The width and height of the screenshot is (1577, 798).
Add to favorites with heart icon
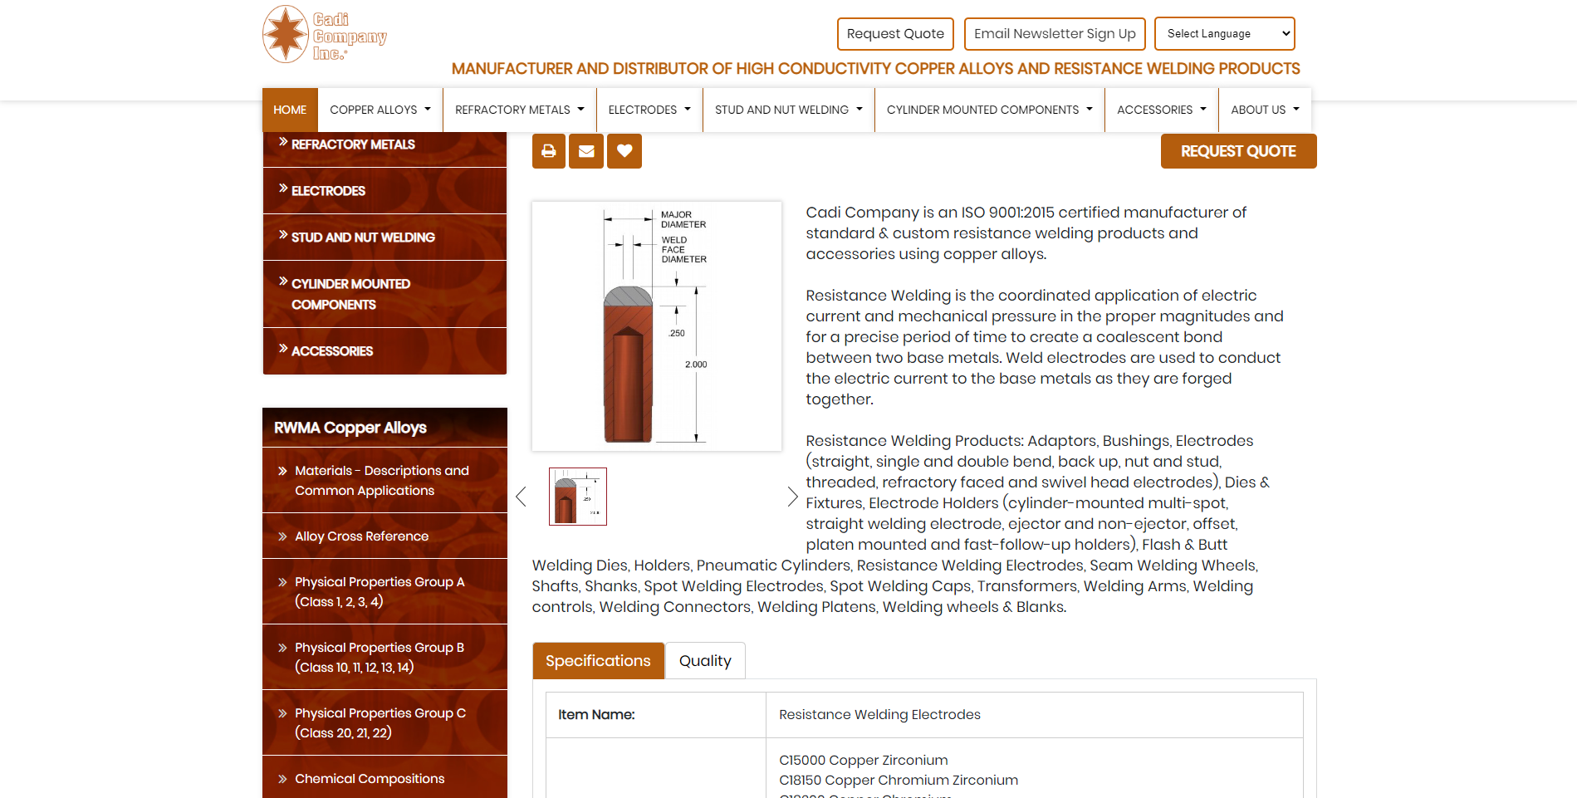624,151
